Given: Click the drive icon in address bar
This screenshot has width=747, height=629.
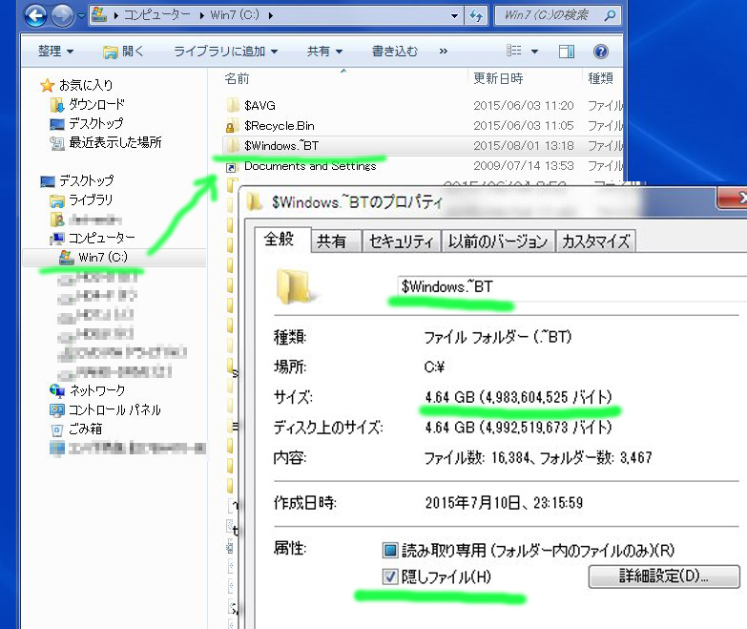Looking at the screenshot, I should click(x=99, y=14).
